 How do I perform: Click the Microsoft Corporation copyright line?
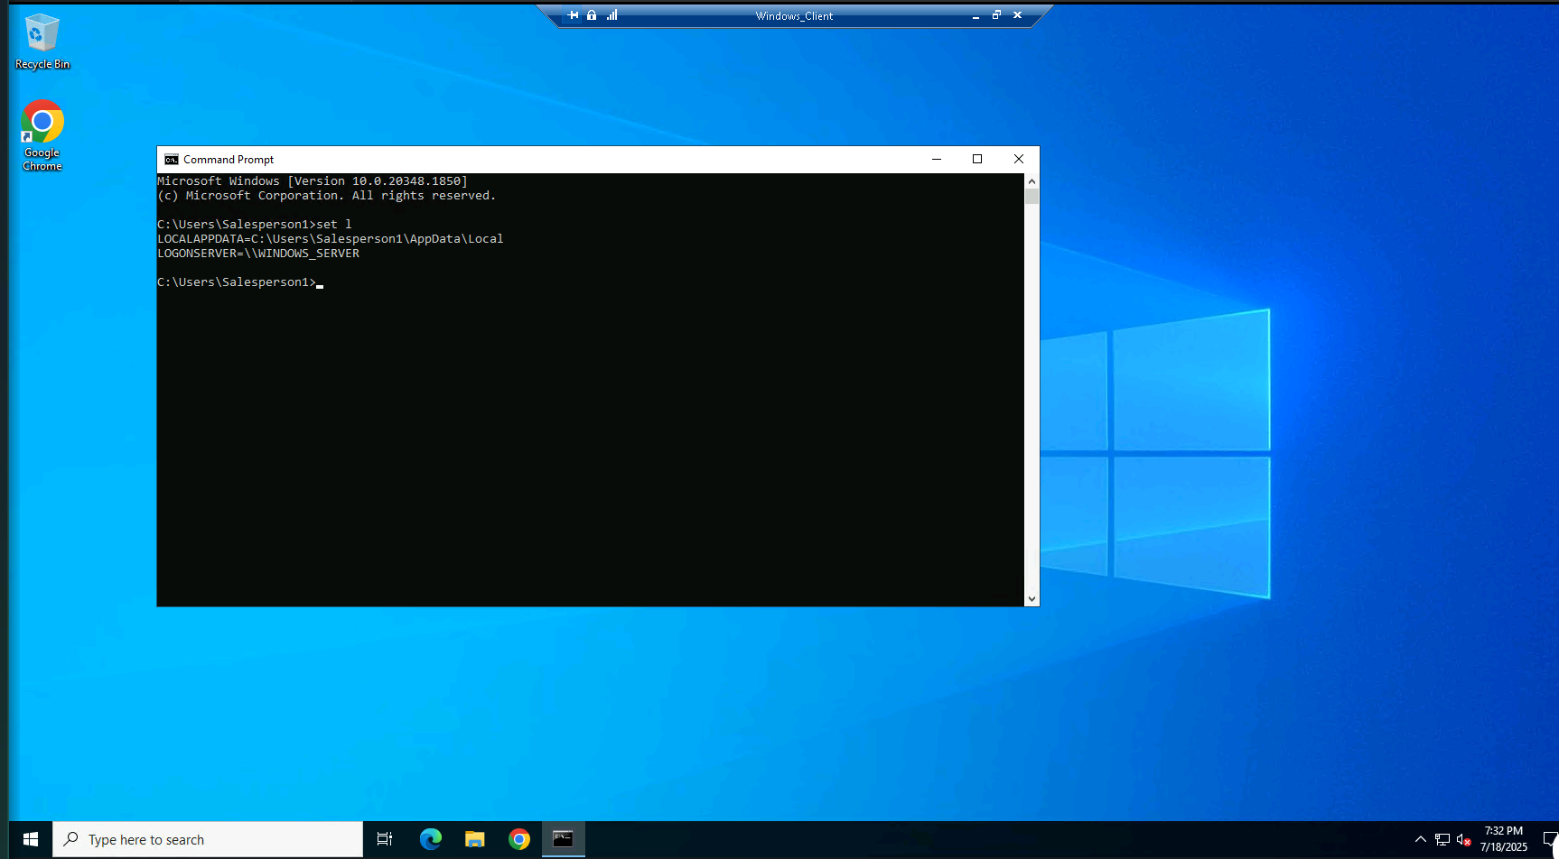[327, 196]
